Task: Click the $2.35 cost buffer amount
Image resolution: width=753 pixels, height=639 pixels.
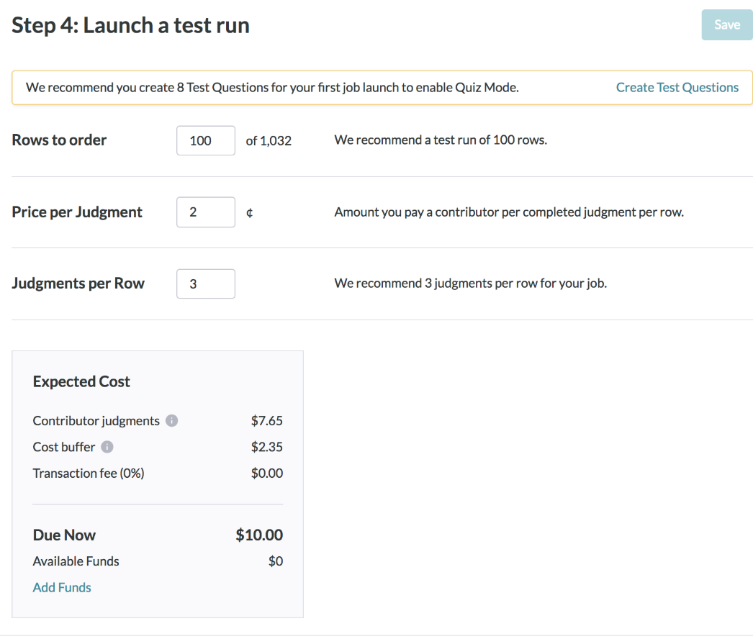Action: (x=267, y=447)
